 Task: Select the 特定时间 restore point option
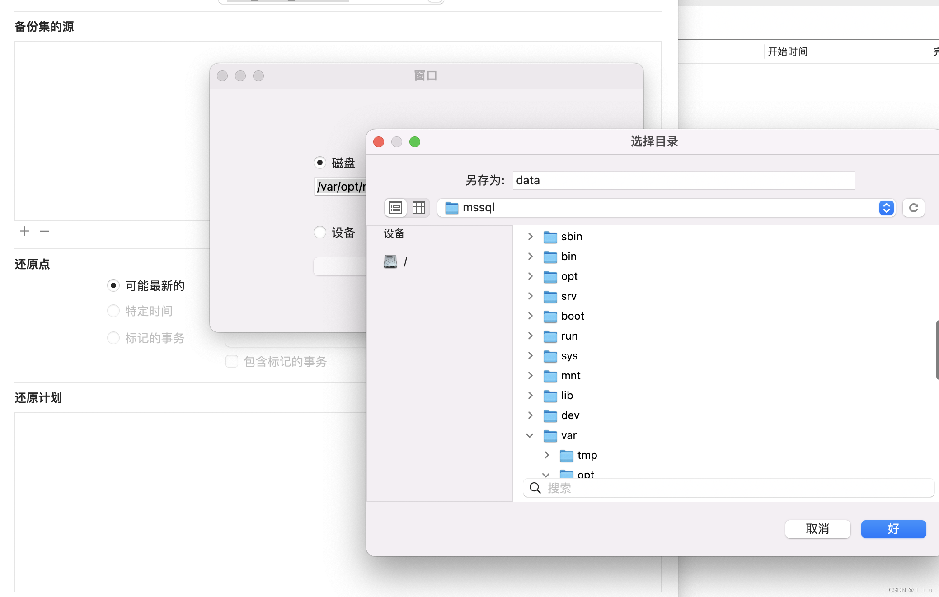click(113, 311)
